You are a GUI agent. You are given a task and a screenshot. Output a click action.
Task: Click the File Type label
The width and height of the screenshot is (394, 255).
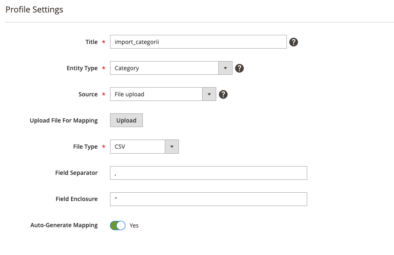pos(86,147)
